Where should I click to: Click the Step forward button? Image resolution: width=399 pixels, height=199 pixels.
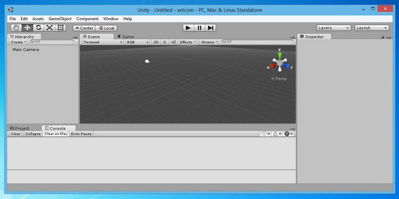(210, 28)
